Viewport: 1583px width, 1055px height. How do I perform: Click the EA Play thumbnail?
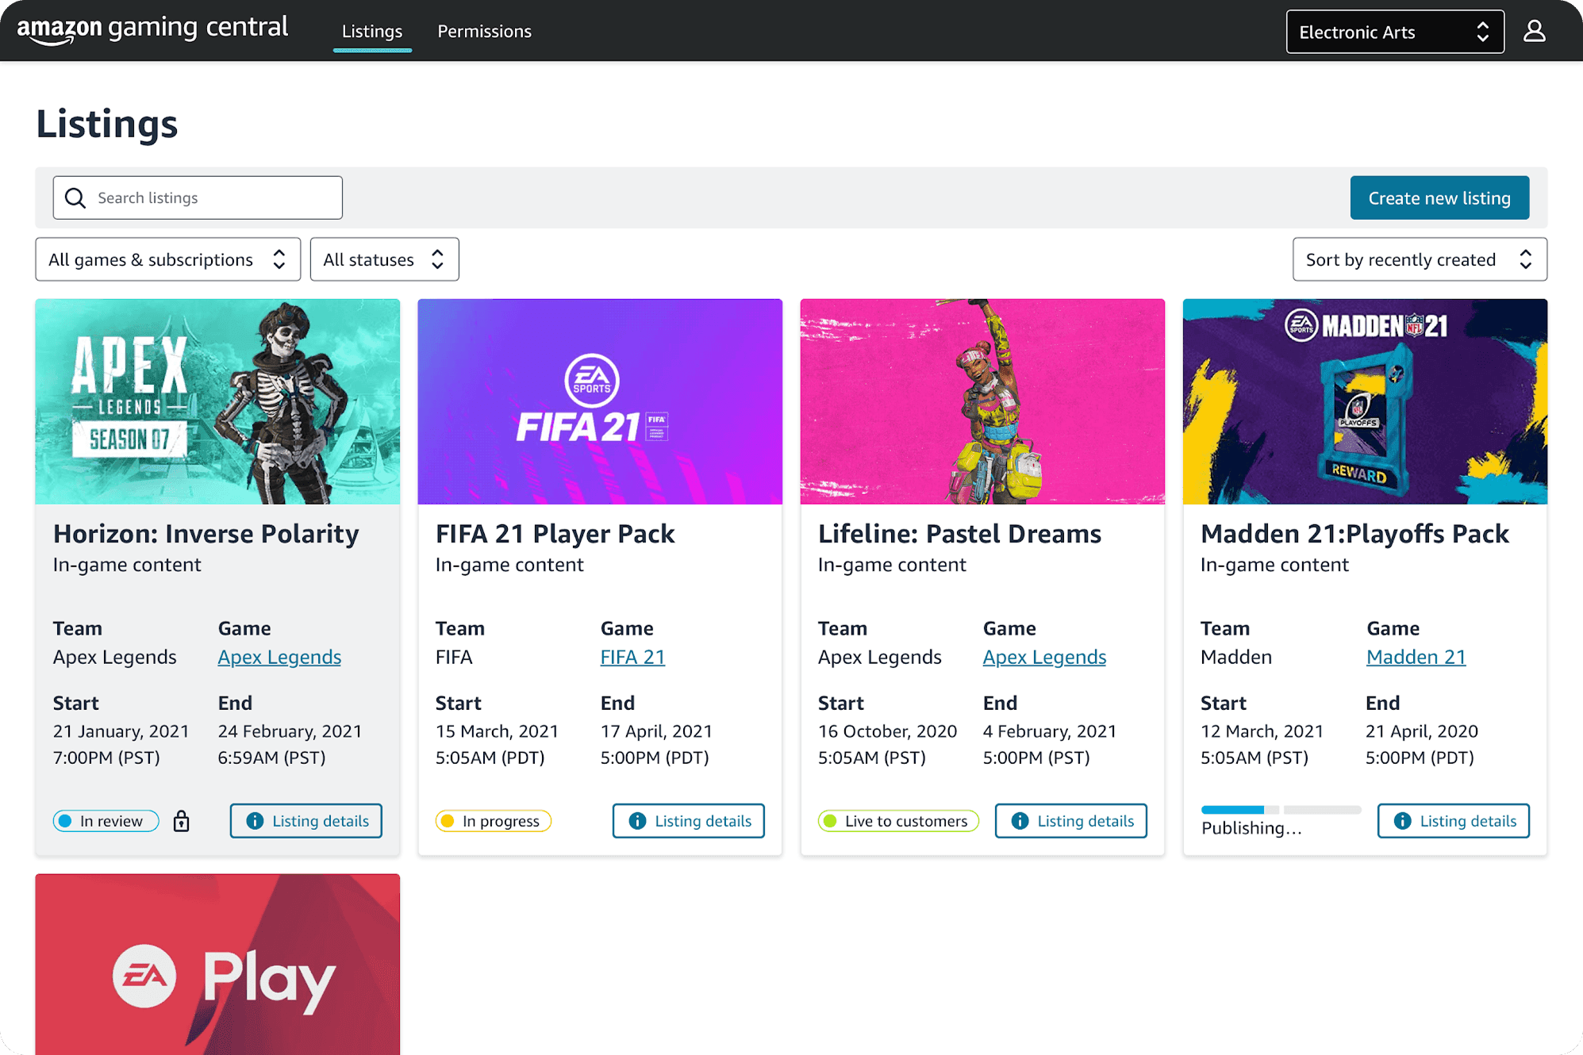pos(217,965)
